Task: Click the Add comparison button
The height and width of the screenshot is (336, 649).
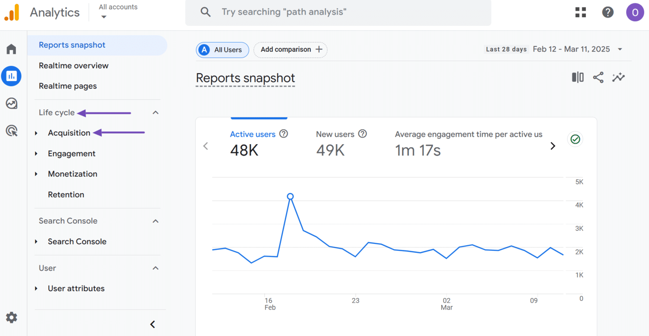Action: point(291,50)
